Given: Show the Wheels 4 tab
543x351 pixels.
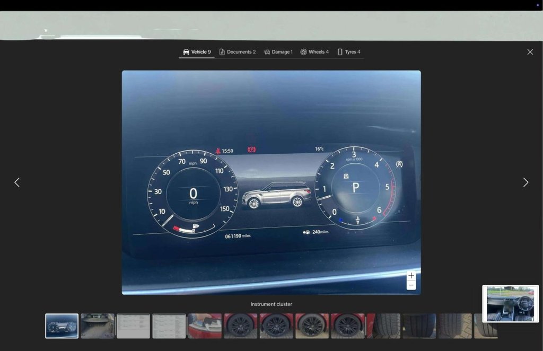Looking at the screenshot, I should click(x=314, y=52).
